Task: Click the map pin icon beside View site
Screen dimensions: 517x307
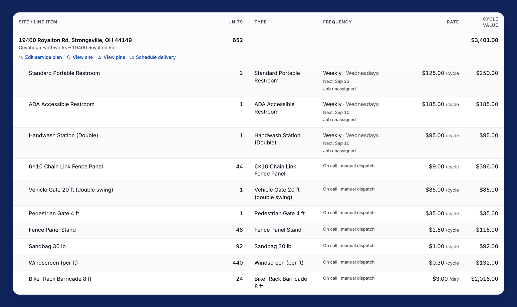Action: (69, 57)
